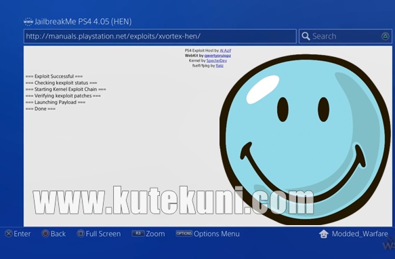Open the flatz link
This screenshot has width=395, height=259.
pyautogui.click(x=220, y=66)
